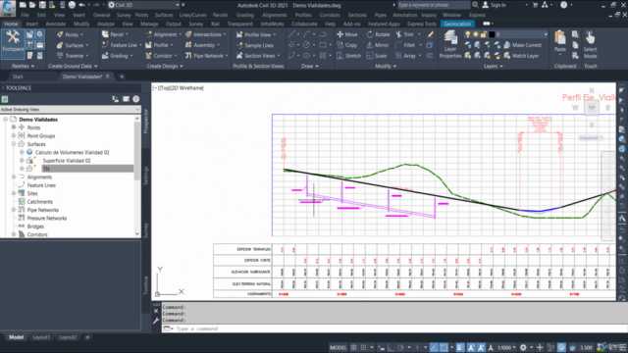Screen dimensions: 628x353
Task: Toggle MODEL space button in status bar
Action: pyautogui.click(x=338, y=347)
